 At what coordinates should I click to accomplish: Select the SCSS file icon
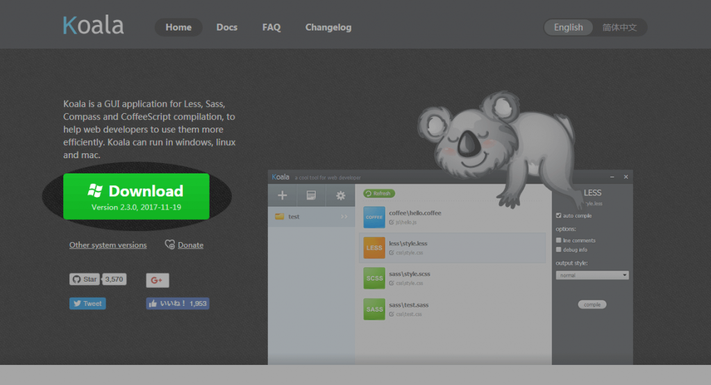pos(374,278)
